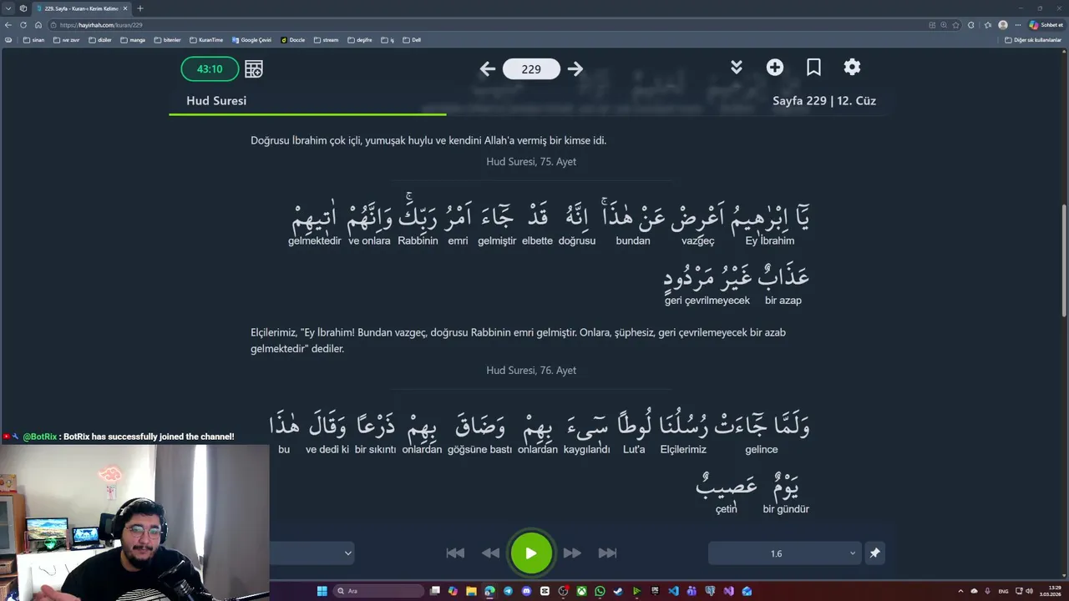
Task: Open the 'diziler' bookmarks folder
Action: [x=100, y=40]
